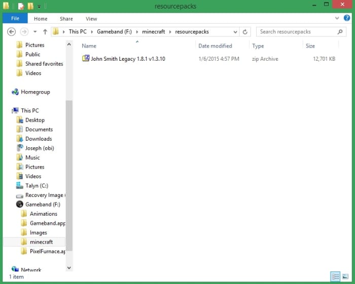Switch to the Share ribbon tab
Screen dimensions: 355x284
66,19
